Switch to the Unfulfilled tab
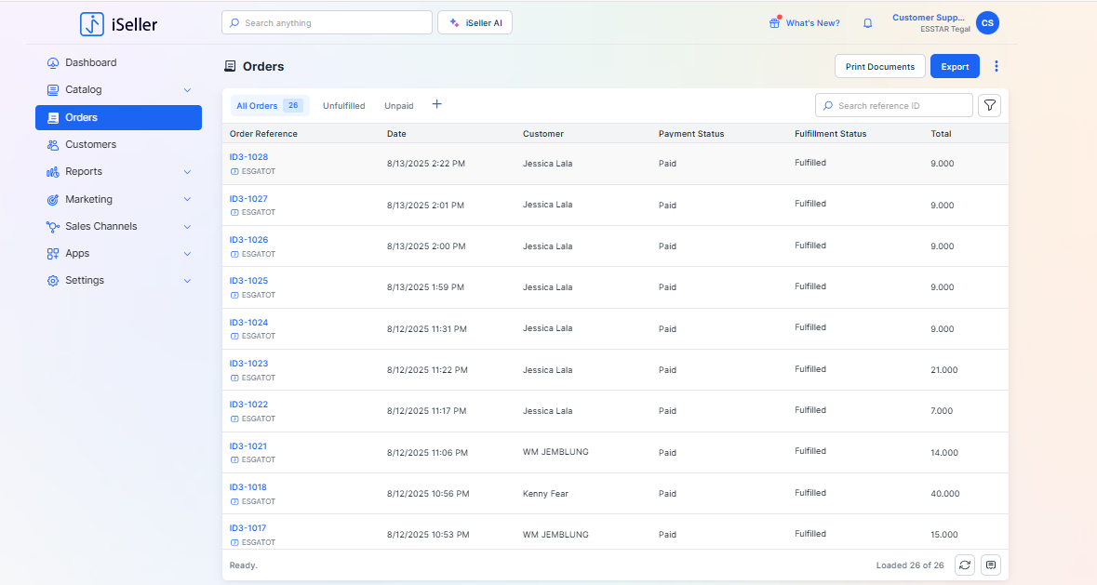This screenshot has width=1097, height=585. point(343,106)
